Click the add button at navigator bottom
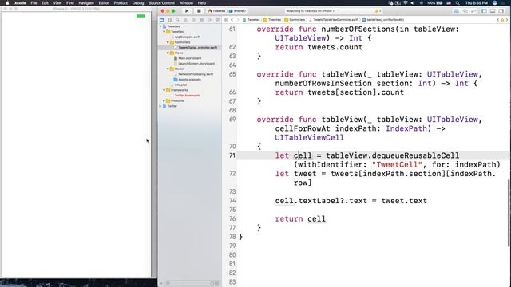 click(x=161, y=284)
